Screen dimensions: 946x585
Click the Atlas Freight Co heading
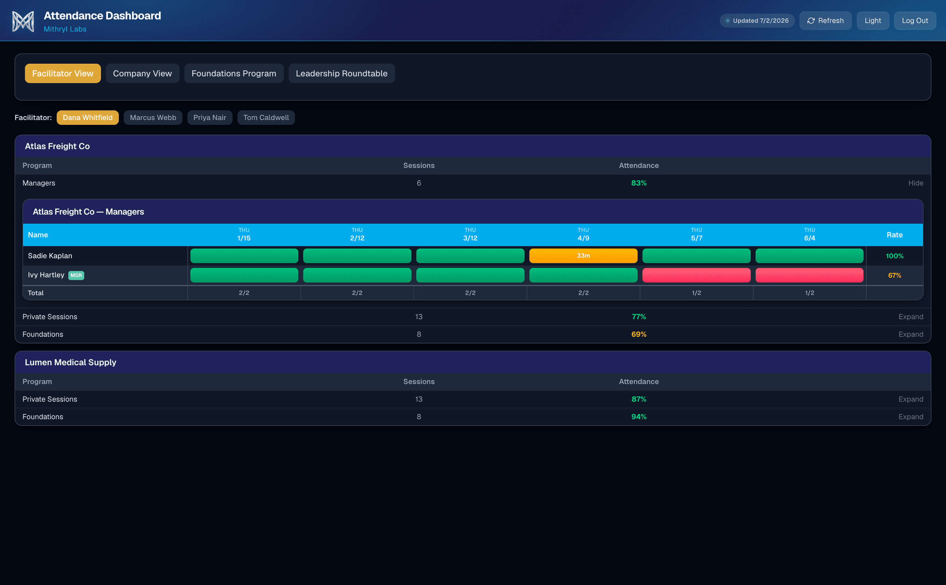(x=57, y=146)
